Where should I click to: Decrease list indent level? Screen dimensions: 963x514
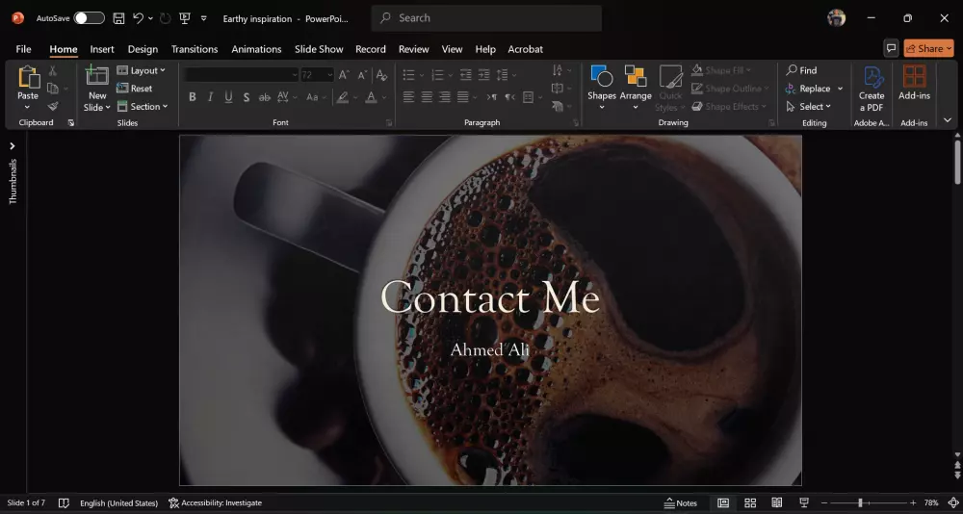[466, 75]
